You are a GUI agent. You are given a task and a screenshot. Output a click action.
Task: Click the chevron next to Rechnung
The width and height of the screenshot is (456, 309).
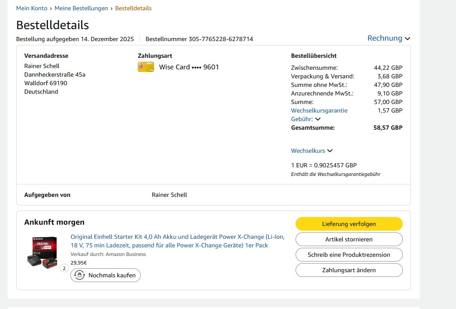(x=408, y=39)
